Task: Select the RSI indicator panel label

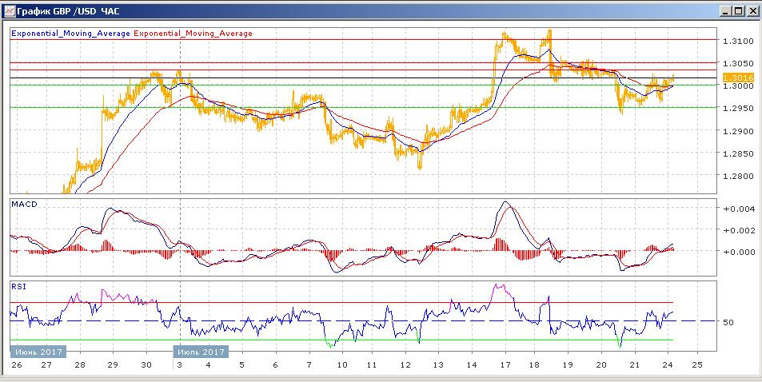Action: click(x=18, y=285)
